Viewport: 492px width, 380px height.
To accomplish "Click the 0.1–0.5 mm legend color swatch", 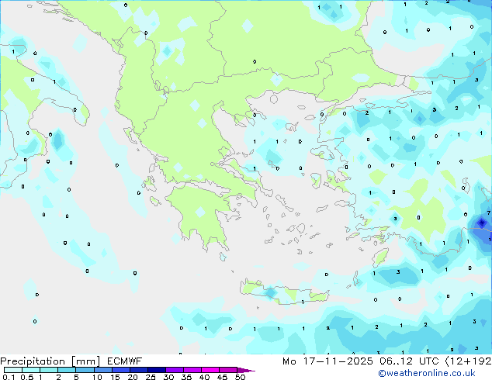I will click(13, 370).
